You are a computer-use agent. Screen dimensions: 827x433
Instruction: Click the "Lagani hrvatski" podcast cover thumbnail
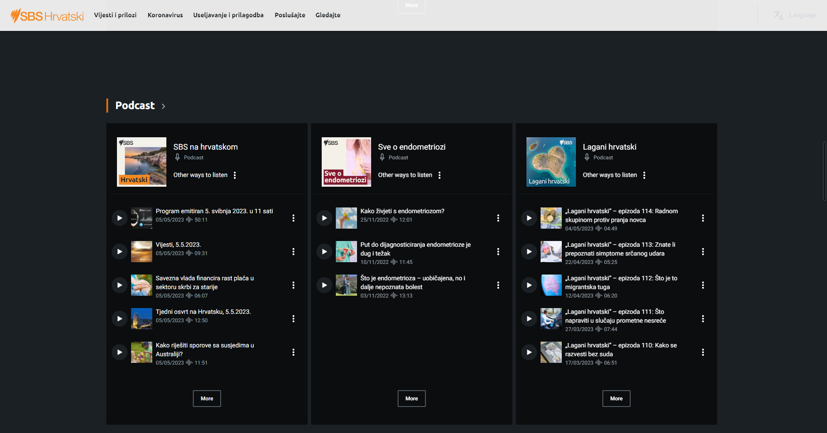tap(551, 162)
